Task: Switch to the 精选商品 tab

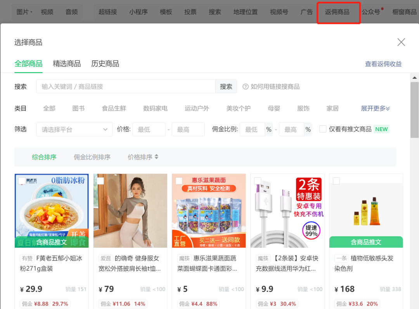Action: (66, 64)
